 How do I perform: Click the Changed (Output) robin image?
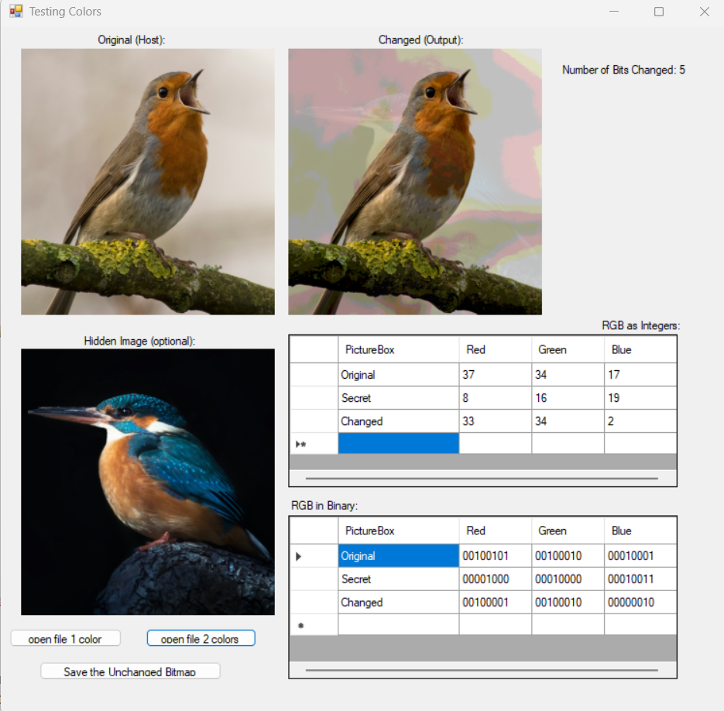click(414, 182)
